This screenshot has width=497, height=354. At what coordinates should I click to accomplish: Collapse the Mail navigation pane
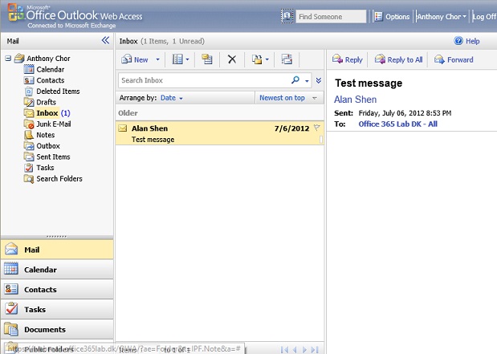[x=105, y=40]
